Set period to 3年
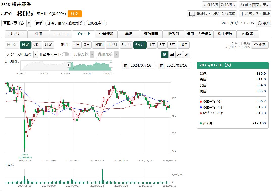 [162, 45]
